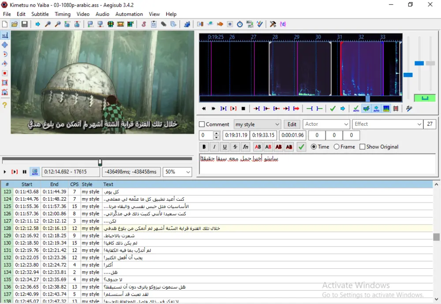Click the Edit style button
The image size is (441, 304).
(x=292, y=124)
